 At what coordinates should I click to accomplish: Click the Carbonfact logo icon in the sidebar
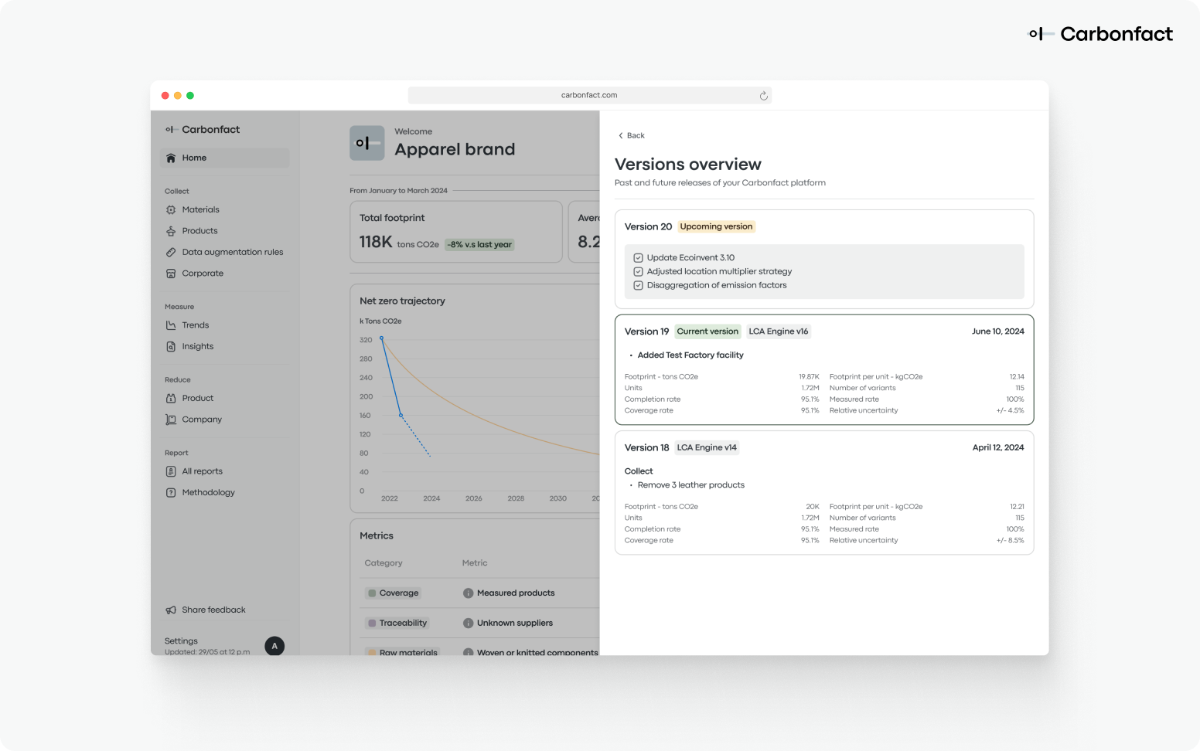[x=171, y=130]
